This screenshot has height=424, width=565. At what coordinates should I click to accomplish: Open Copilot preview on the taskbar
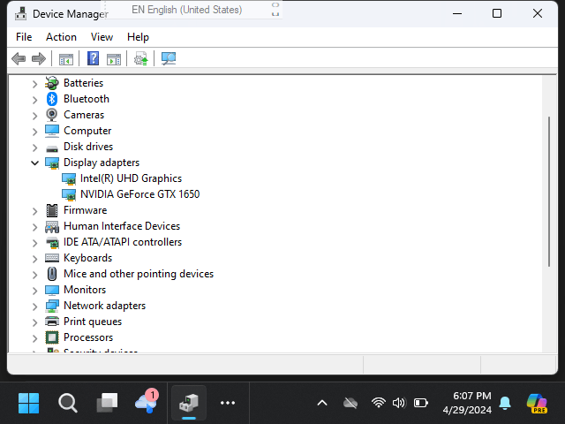coord(537,403)
